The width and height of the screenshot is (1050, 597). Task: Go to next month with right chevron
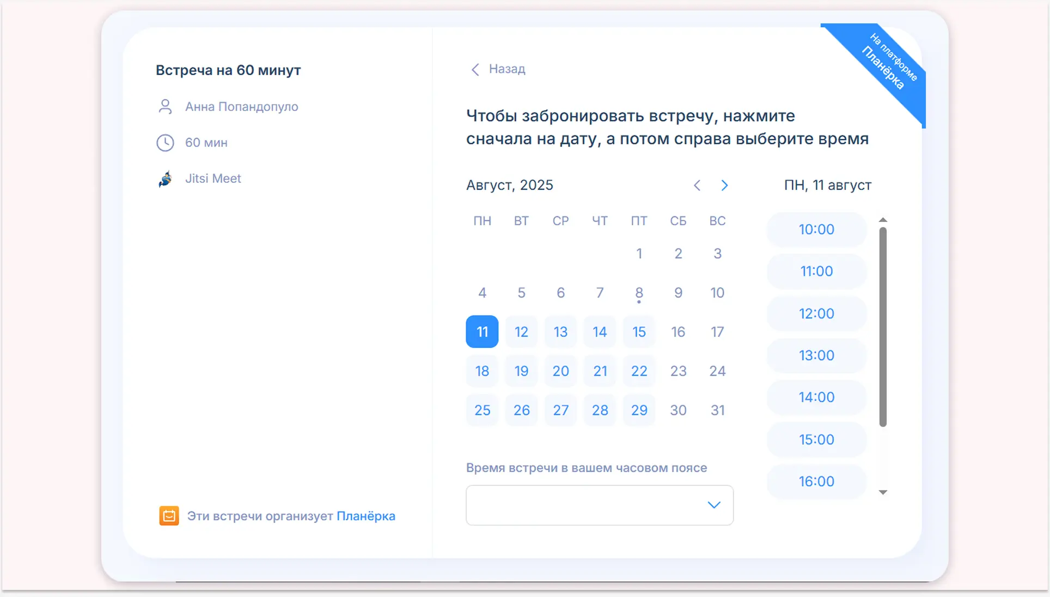(x=724, y=186)
